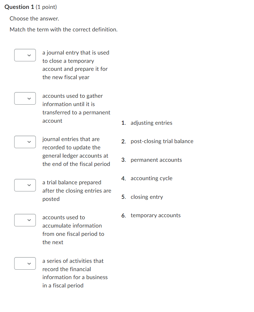Click the definition about updating general ledger accounts
This screenshot has height=312, width=254.
[76, 151]
